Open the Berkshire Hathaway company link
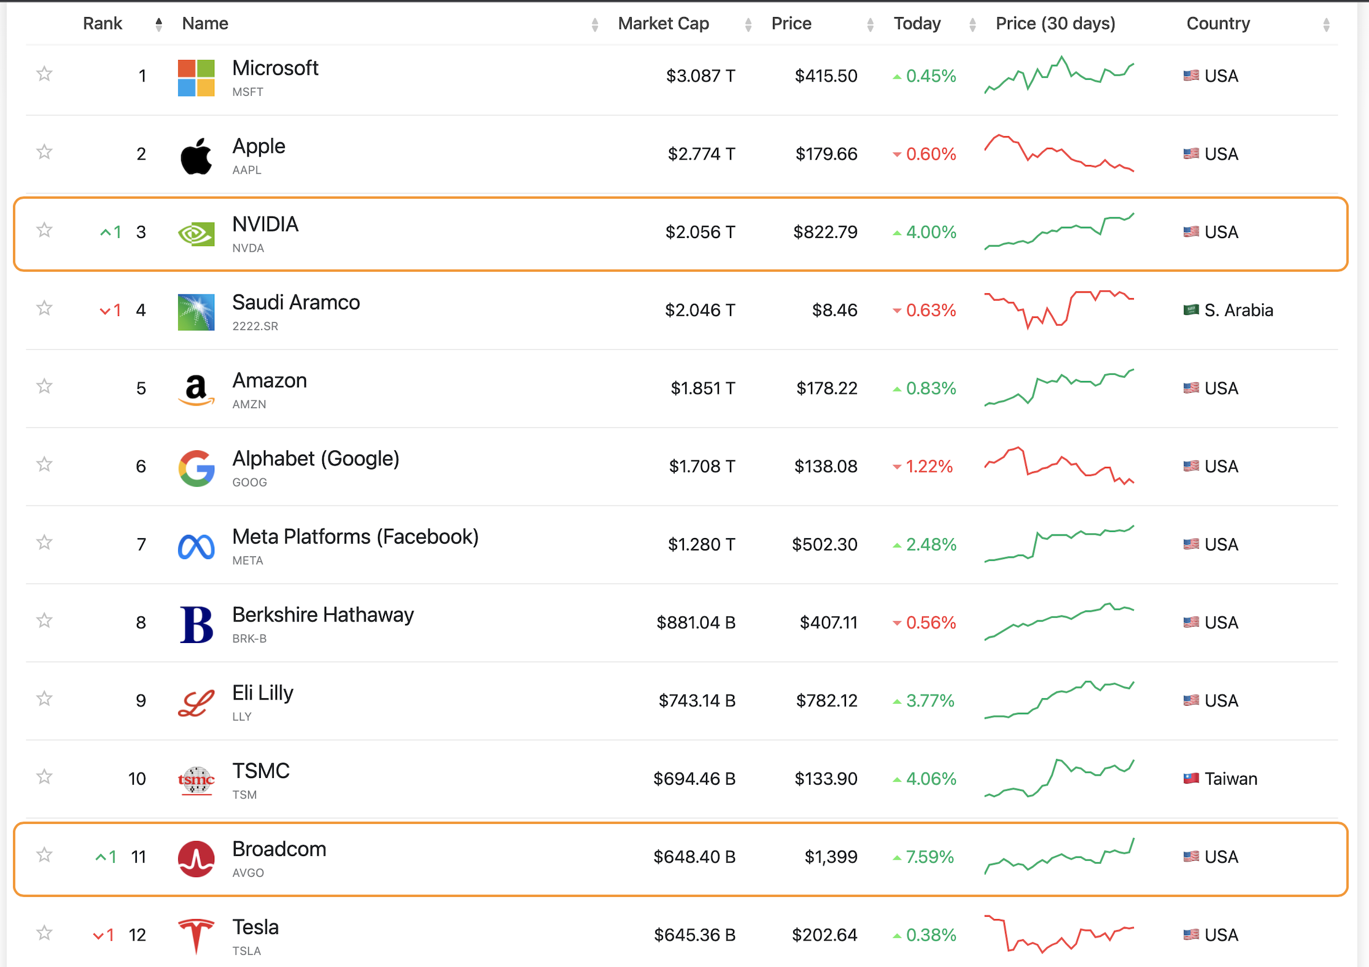 pyautogui.click(x=323, y=615)
